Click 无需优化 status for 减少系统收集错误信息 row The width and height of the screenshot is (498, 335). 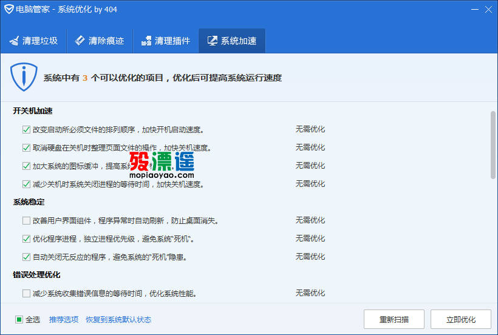pyautogui.click(x=310, y=293)
